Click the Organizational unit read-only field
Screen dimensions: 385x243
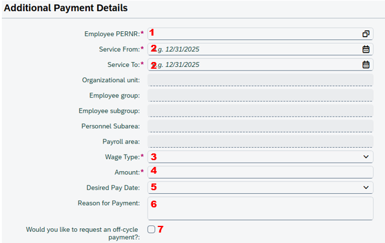click(260, 80)
